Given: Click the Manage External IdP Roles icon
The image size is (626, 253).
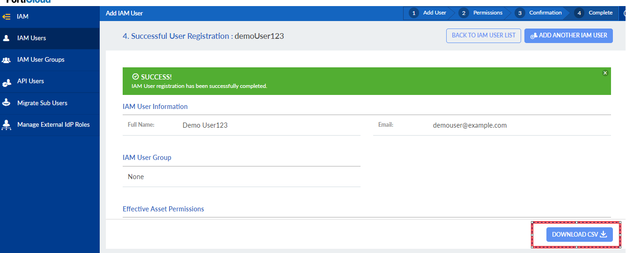Looking at the screenshot, I should click(x=7, y=125).
